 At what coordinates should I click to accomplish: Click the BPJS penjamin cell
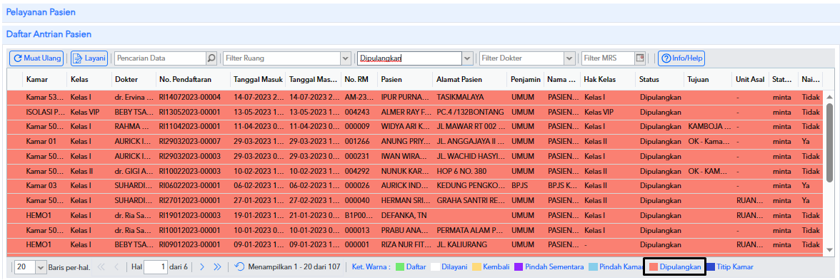coord(519,185)
